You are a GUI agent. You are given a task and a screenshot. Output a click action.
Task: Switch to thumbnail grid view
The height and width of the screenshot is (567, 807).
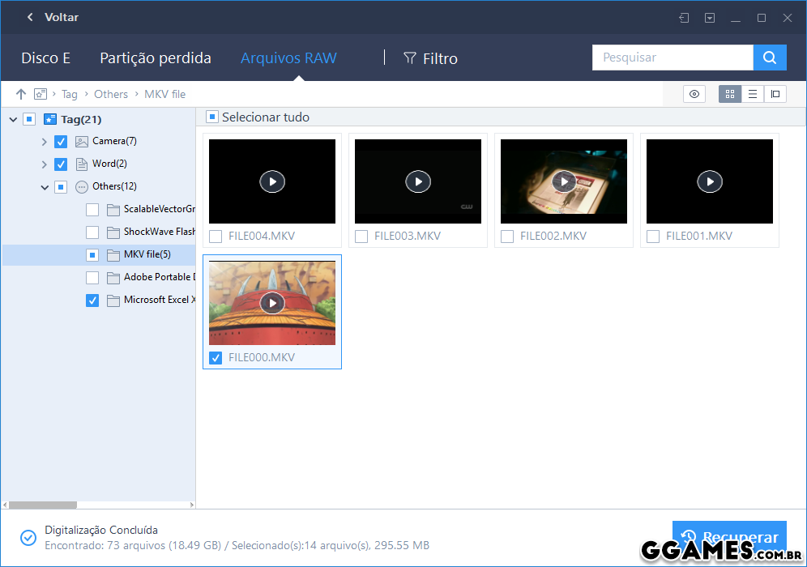(730, 94)
